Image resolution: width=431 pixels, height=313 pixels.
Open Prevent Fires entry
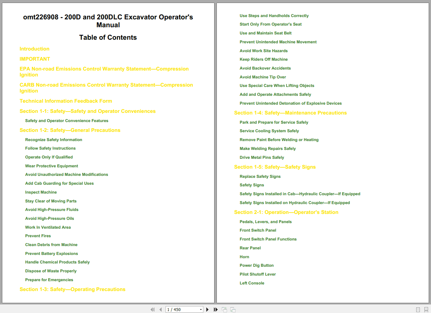click(x=38, y=236)
